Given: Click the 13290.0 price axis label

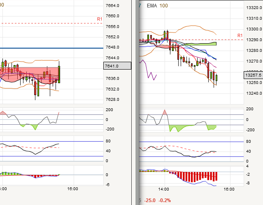Looking at the screenshot, I should click(x=254, y=40).
